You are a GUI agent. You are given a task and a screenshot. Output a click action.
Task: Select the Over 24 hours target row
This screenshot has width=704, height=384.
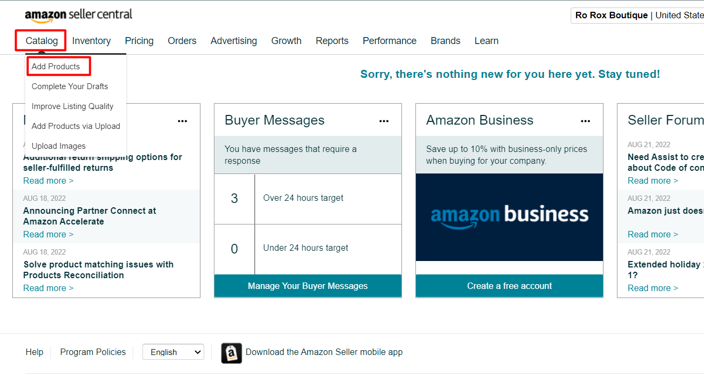[x=308, y=199]
